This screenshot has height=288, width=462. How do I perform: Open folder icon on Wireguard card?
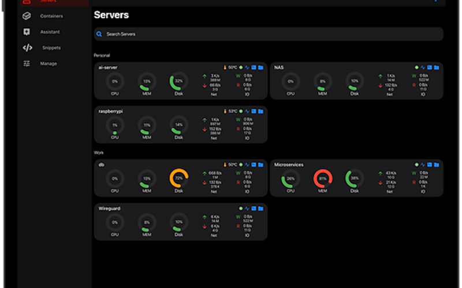coord(260,209)
